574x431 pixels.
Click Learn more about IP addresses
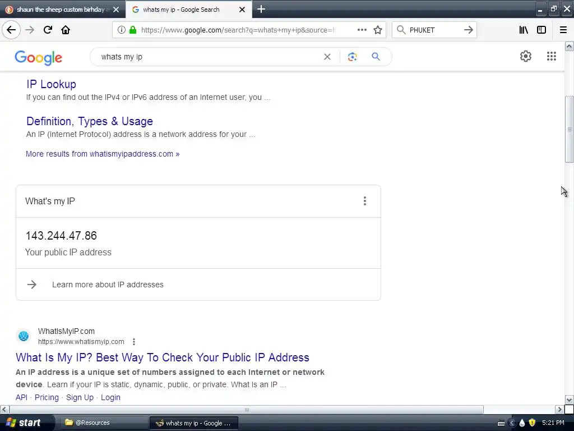pyautogui.click(x=108, y=285)
